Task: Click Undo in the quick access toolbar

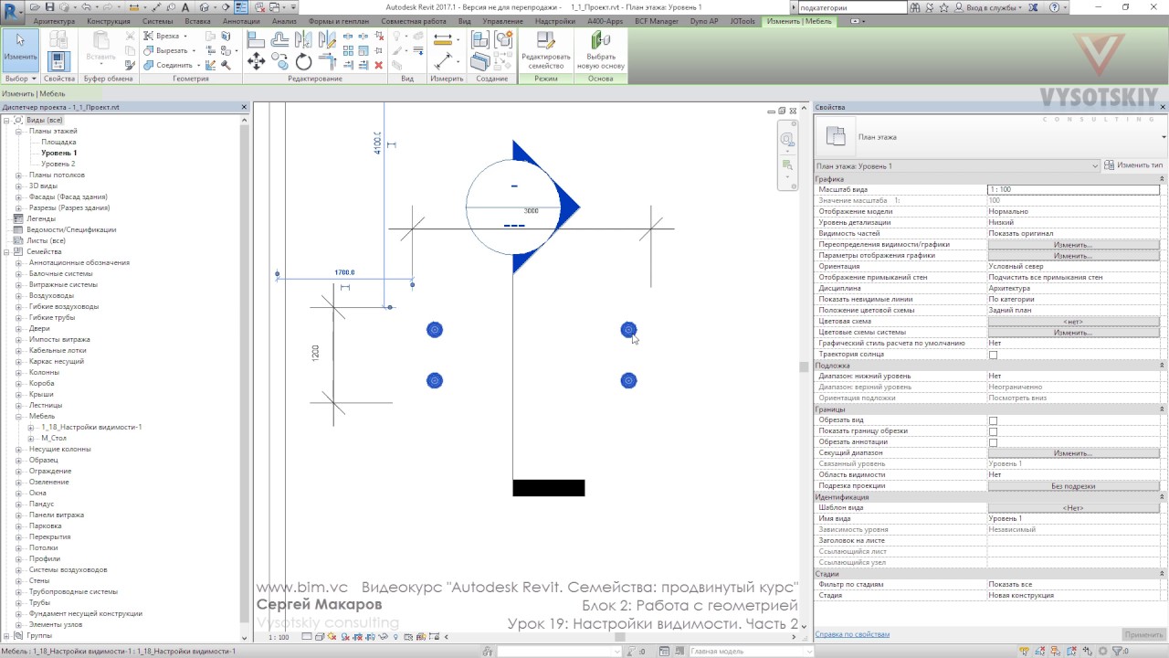Action: [86, 7]
